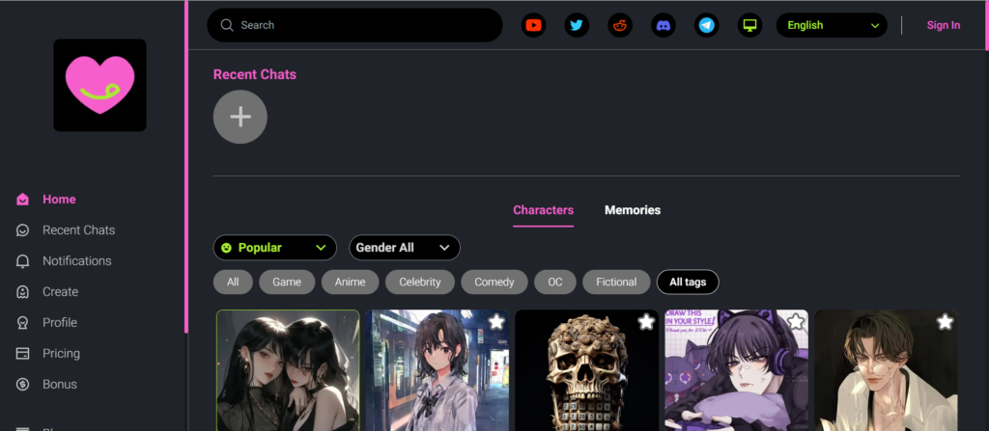Screen dimensions: 989x431
Task: Open Create from the sidebar
Action: 61,292
